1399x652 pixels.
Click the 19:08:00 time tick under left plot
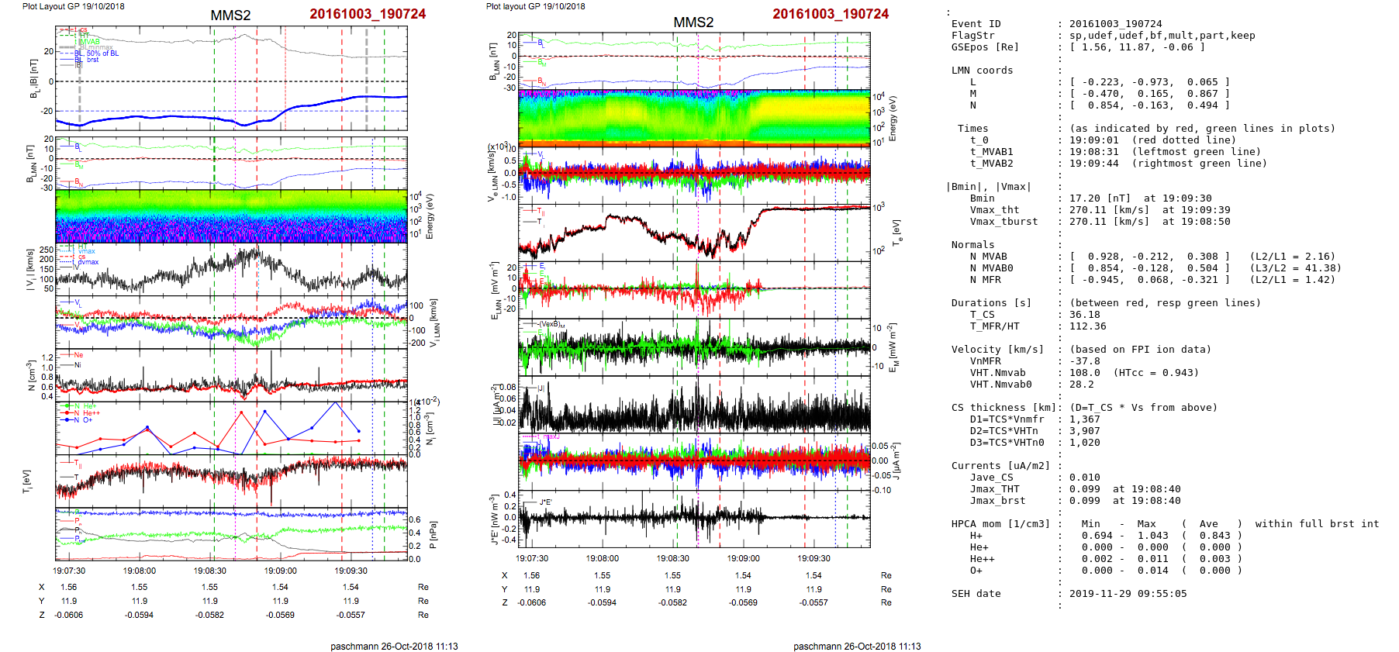click(x=140, y=571)
